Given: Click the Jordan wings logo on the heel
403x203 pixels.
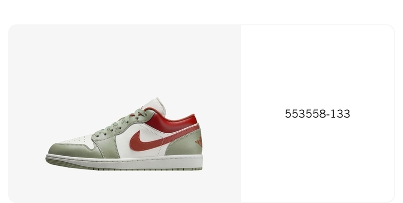Looking at the screenshot, I should (x=199, y=142).
